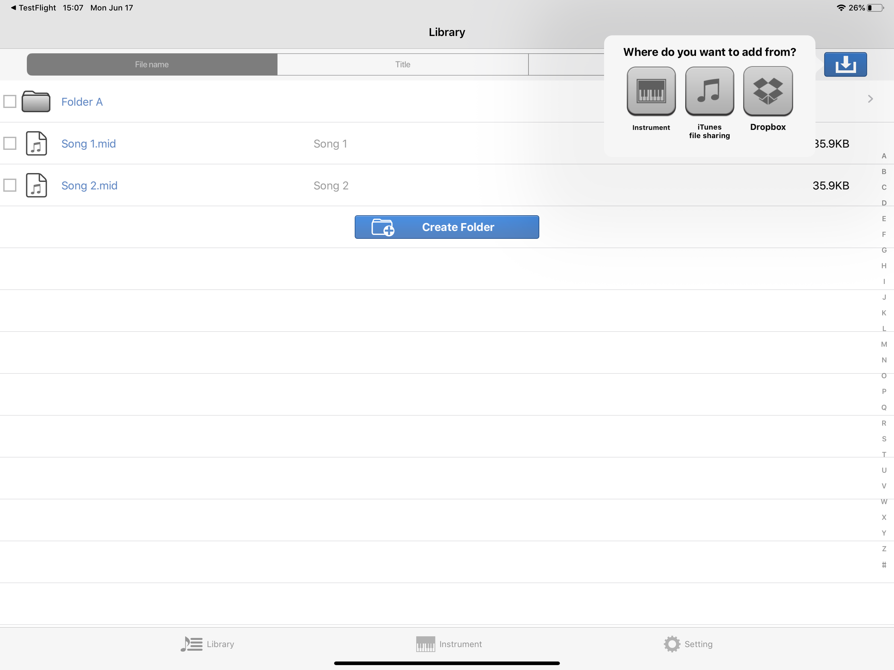Screen dimensions: 894x670
Task: Open the Folder A link
Action: (82, 102)
